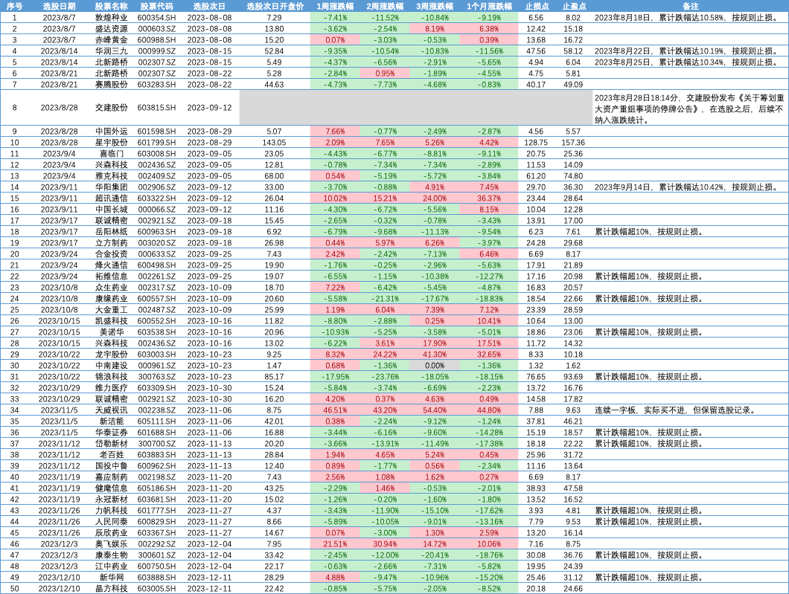Select stock code 600354.SH
The width and height of the screenshot is (789, 594).
pos(156,18)
